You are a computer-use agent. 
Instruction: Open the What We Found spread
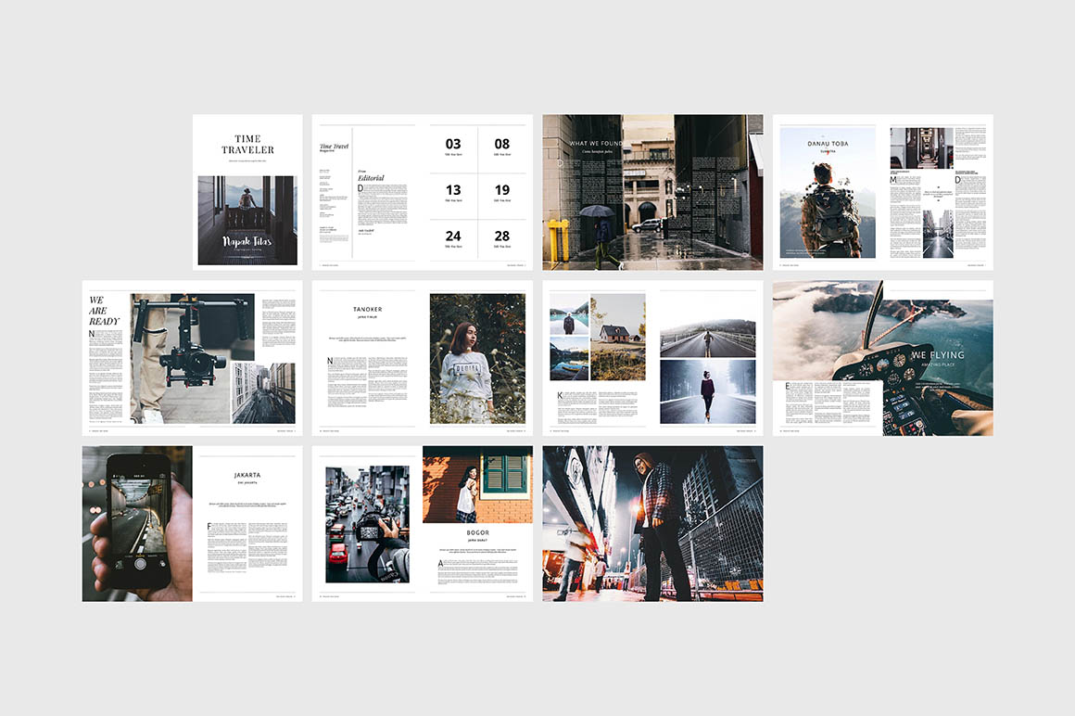[x=652, y=192]
